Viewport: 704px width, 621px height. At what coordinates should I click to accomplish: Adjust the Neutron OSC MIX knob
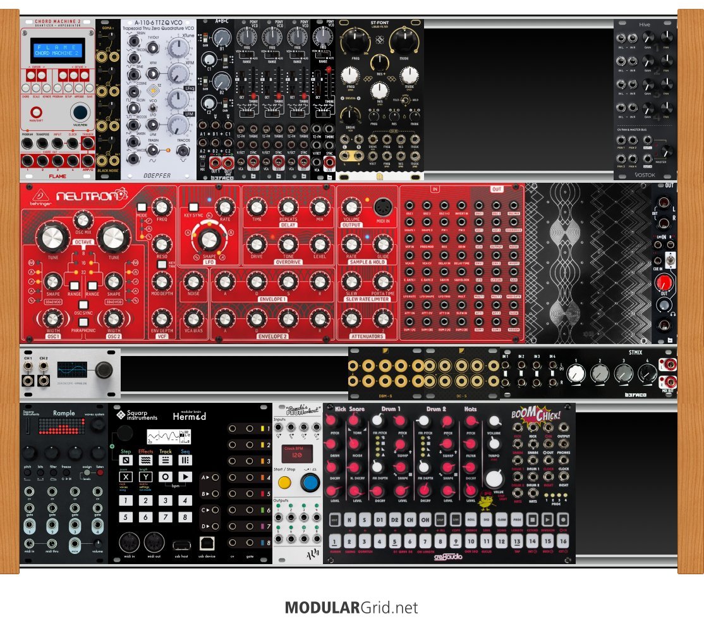(x=83, y=220)
